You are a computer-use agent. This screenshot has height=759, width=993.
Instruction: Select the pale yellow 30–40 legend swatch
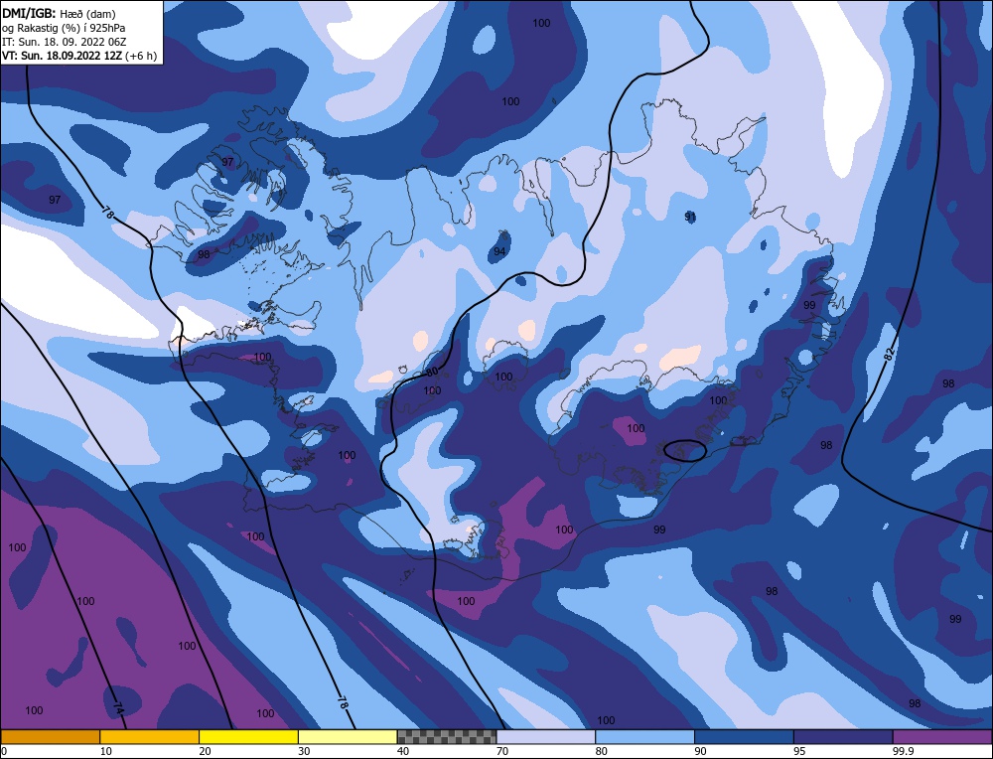[348, 736]
